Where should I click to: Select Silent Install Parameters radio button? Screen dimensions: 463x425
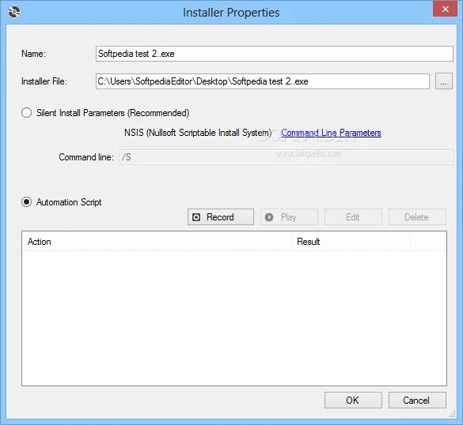click(x=27, y=113)
